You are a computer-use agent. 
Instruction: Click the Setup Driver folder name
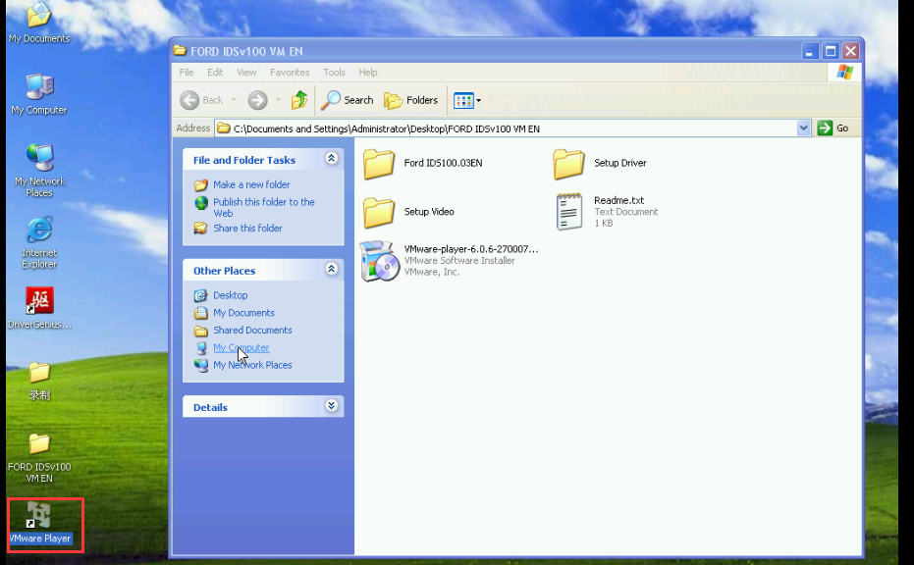[620, 163]
